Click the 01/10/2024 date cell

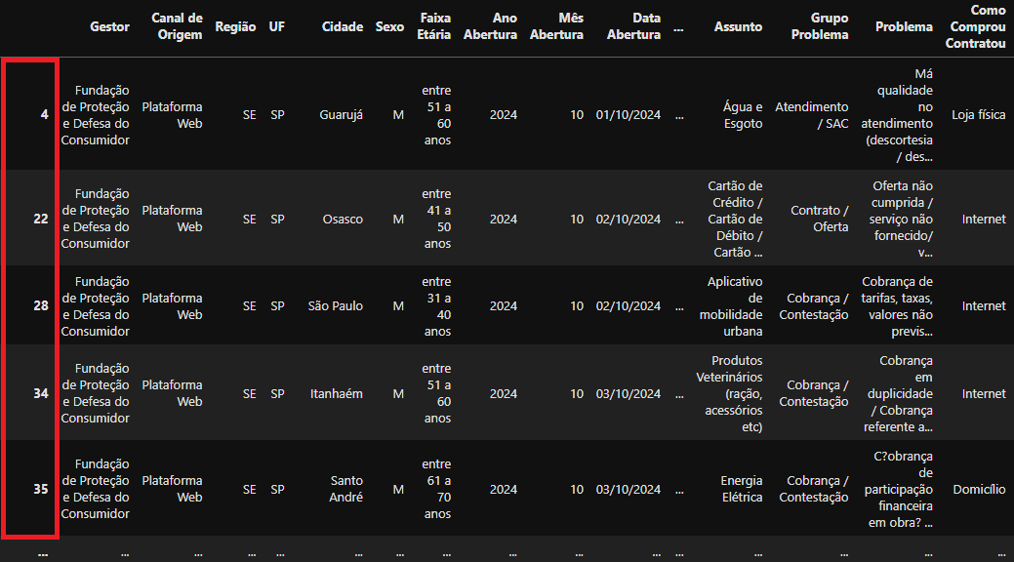click(x=628, y=114)
